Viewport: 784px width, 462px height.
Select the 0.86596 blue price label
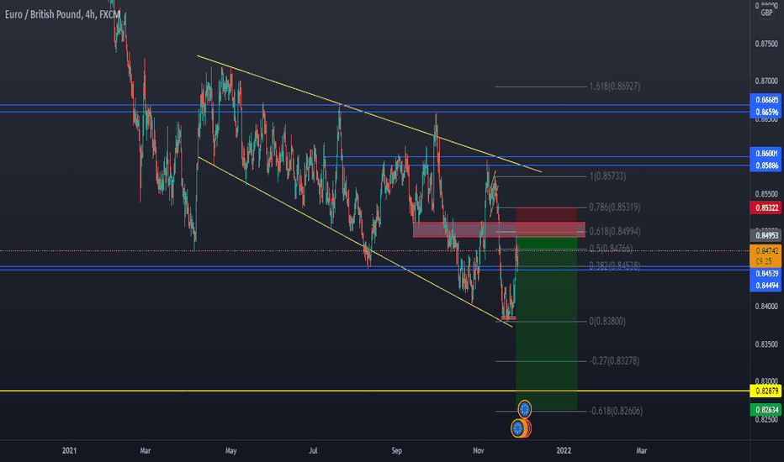point(766,112)
